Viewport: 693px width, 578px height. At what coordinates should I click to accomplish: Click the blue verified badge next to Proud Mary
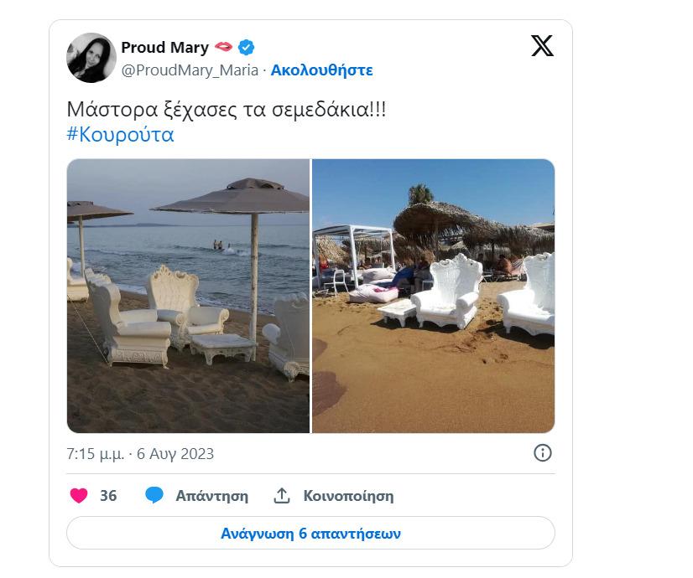click(246, 47)
